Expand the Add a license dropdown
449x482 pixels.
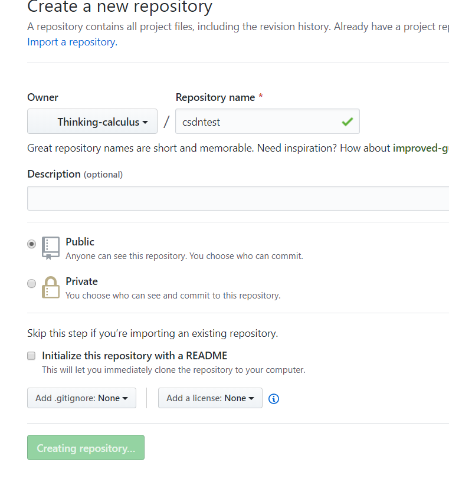click(x=210, y=398)
